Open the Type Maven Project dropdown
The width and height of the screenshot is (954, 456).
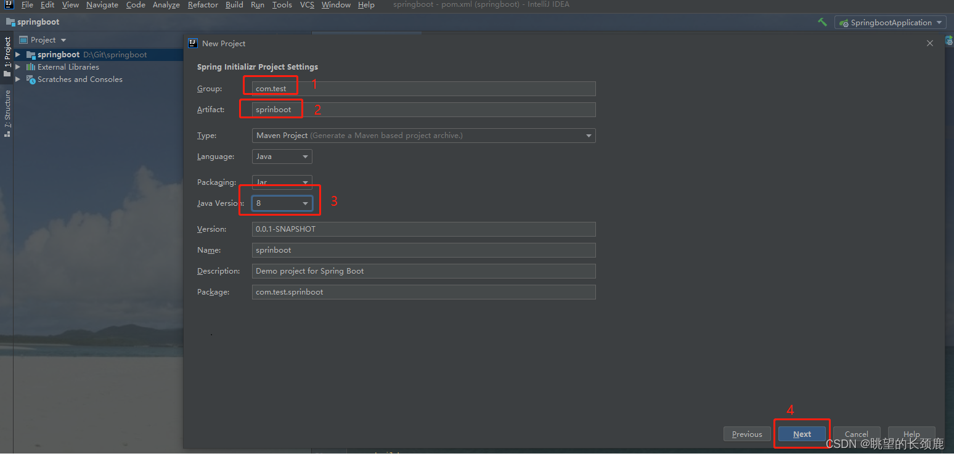pyautogui.click(x=424, y=136)
